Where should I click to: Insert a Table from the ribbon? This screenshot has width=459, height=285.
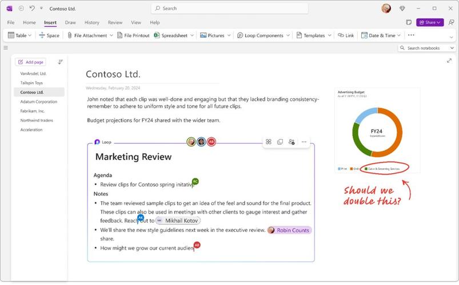(17, 35)
